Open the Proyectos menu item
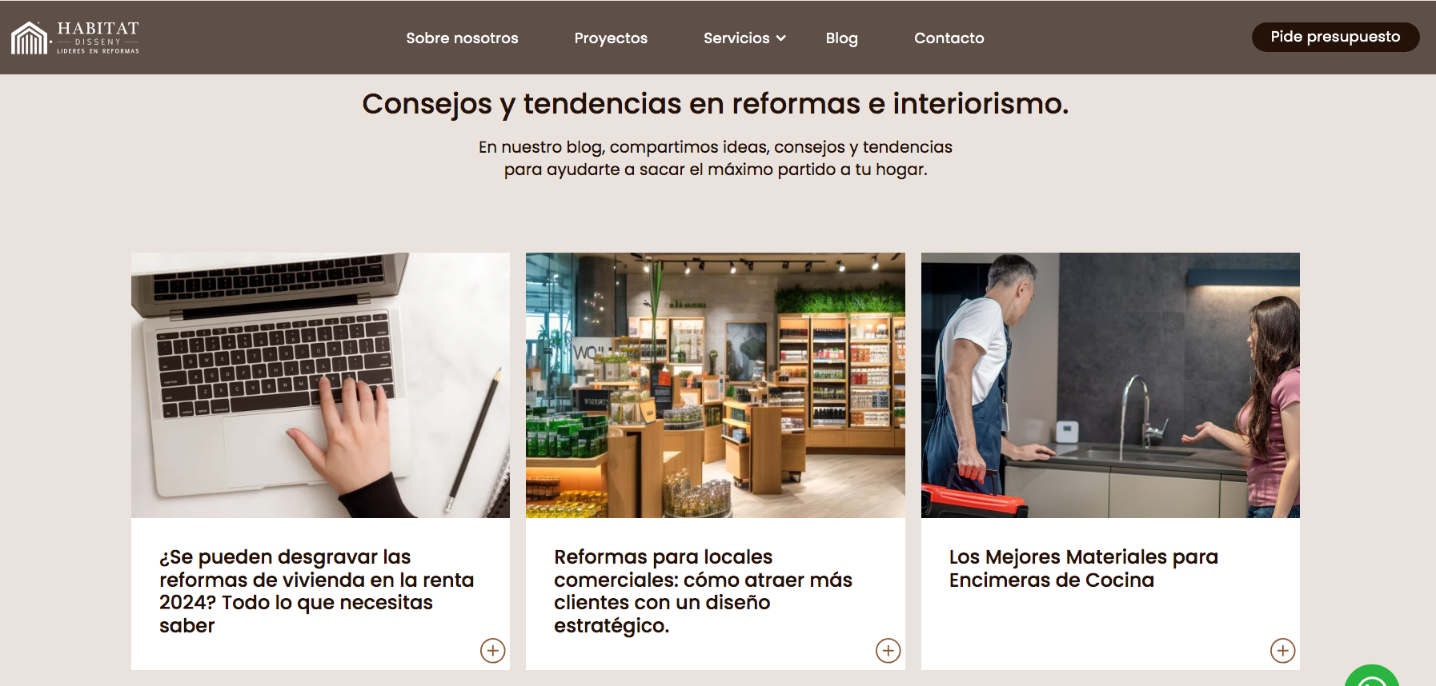1436x686 pixels. [611, 38]
